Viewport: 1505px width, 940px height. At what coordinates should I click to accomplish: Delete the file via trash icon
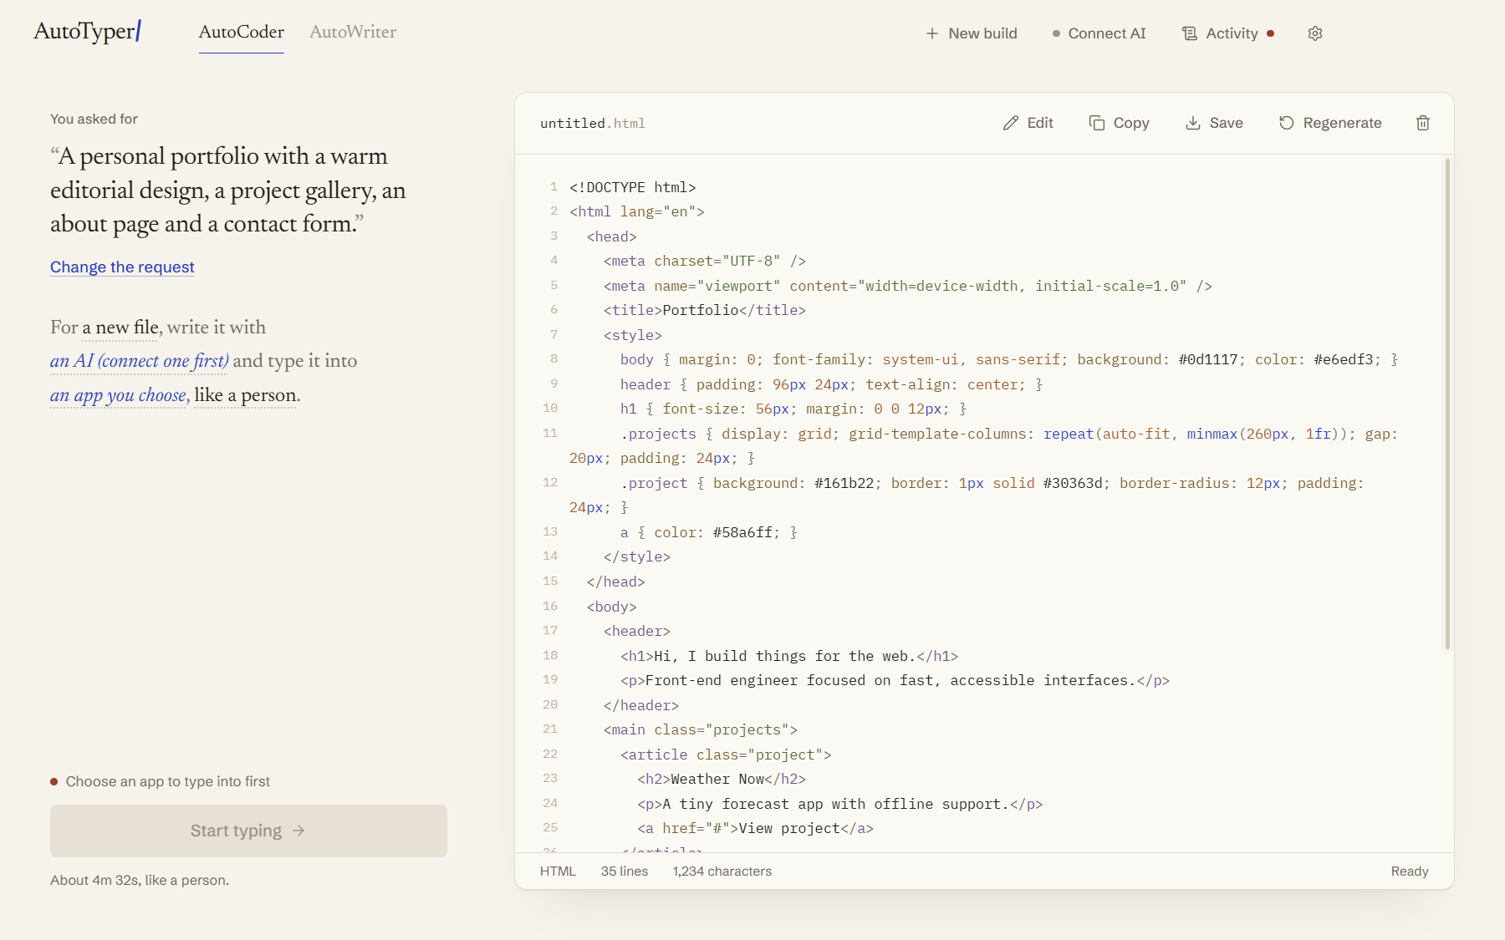tap(1423, 123)
